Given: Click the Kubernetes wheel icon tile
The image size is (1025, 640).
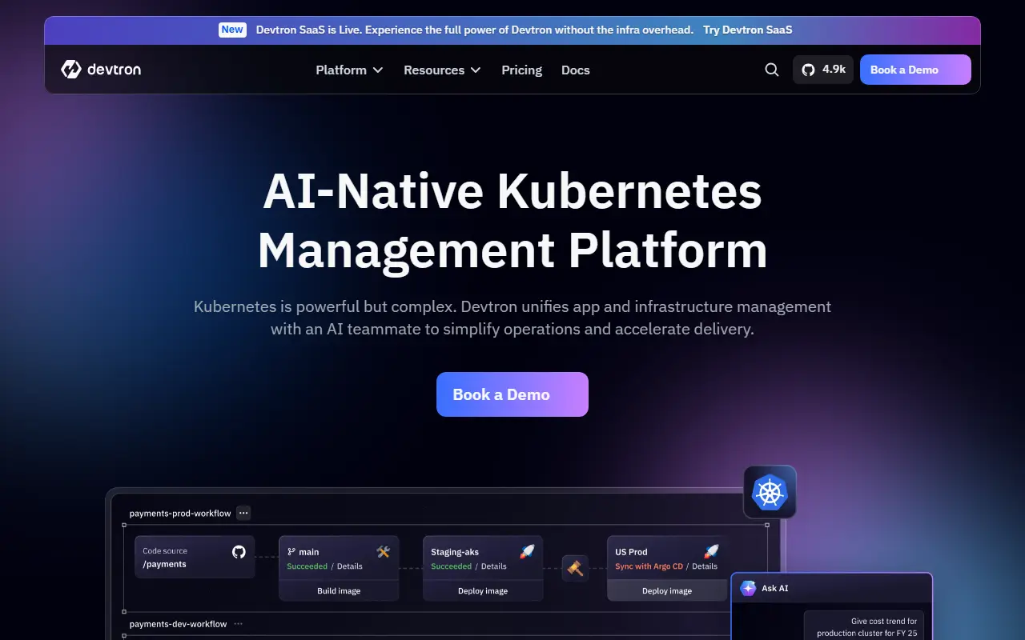Looking at the screenshot, I should [x=770, y=492].
